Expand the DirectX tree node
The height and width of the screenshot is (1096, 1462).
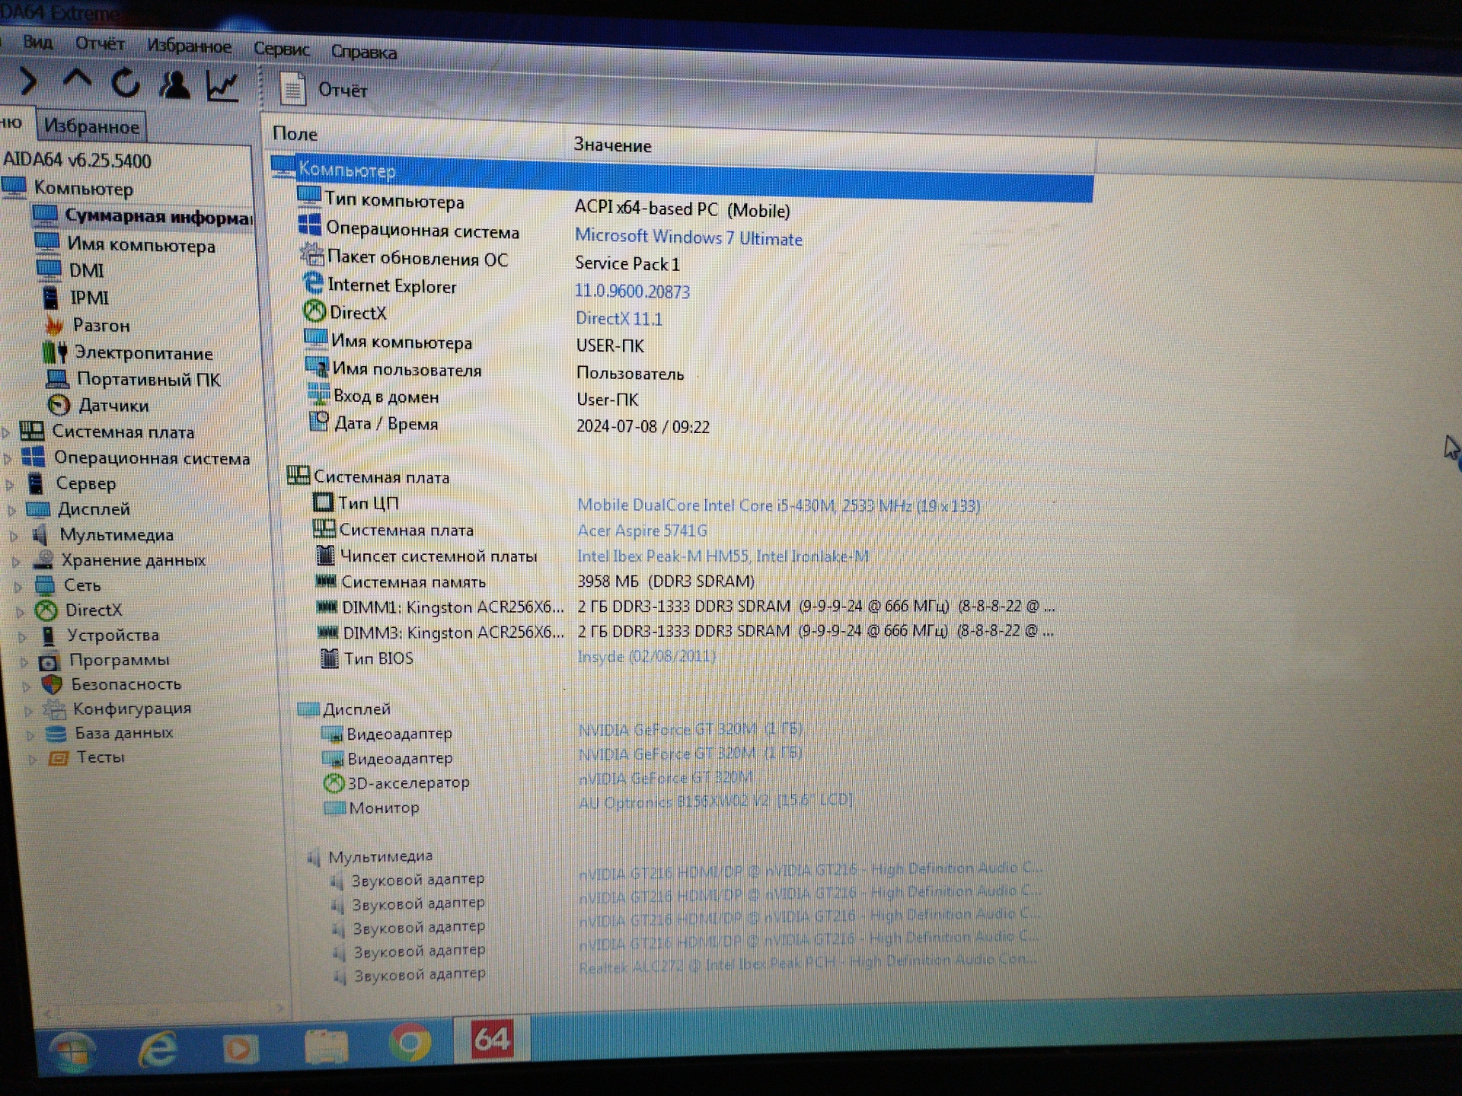[21, 611]
